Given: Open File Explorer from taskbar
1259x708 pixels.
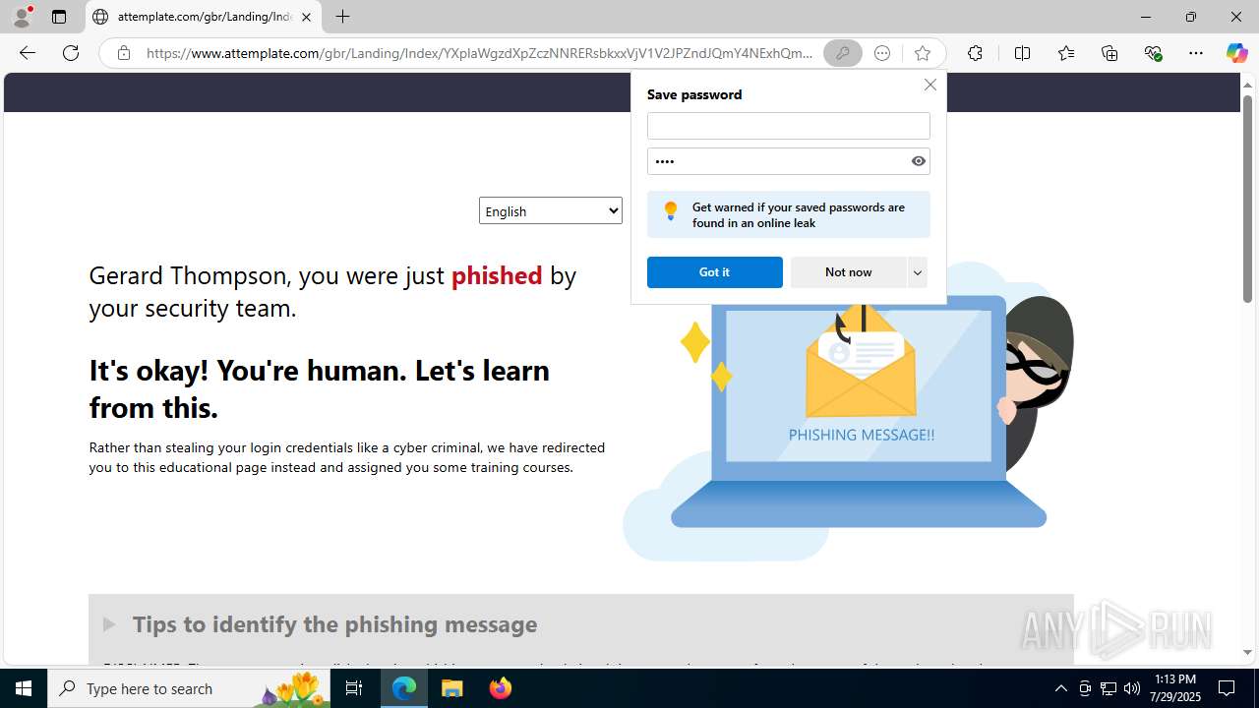Looking at the screenshot, I should coord(452,688).
